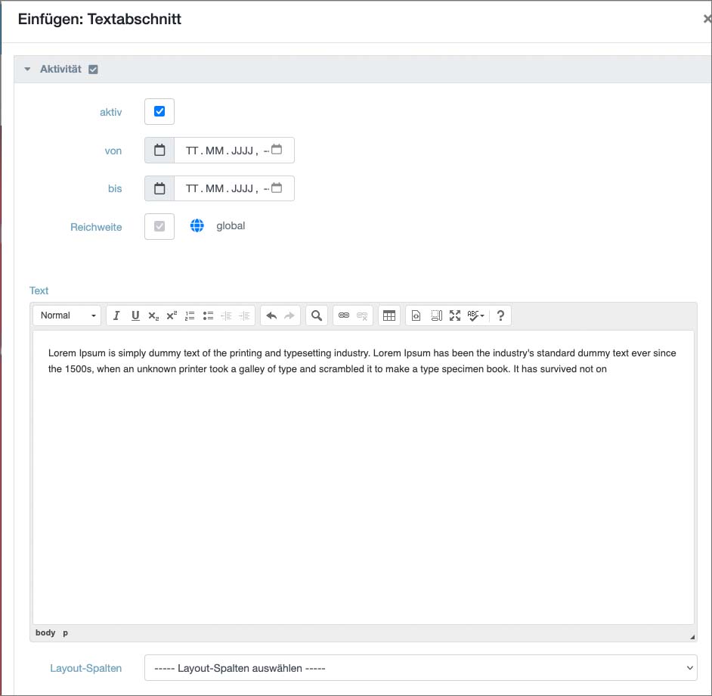712x696 pixels.
Task: Click the von date input field
Action: 234,150
